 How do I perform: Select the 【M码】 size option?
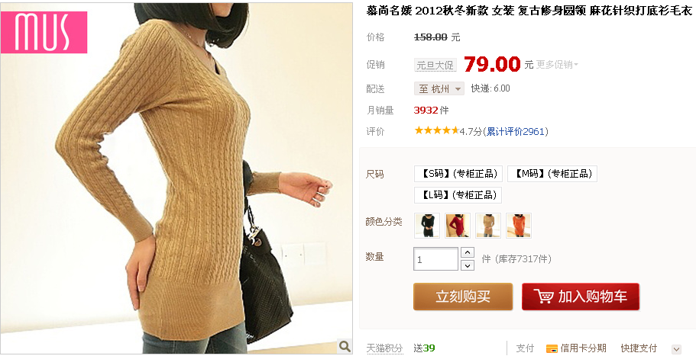(552, 174)
